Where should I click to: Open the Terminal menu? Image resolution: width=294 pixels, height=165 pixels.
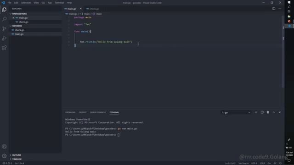[59, 3]
